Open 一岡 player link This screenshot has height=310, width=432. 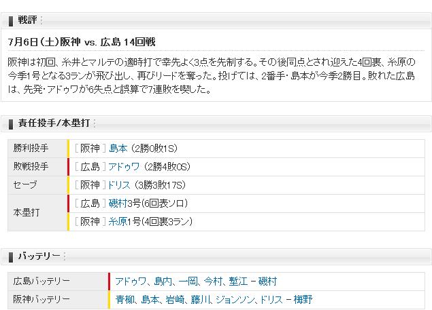coord(188,282)
